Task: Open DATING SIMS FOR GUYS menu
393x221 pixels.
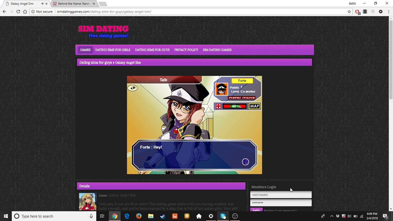Action: point(152,50)
